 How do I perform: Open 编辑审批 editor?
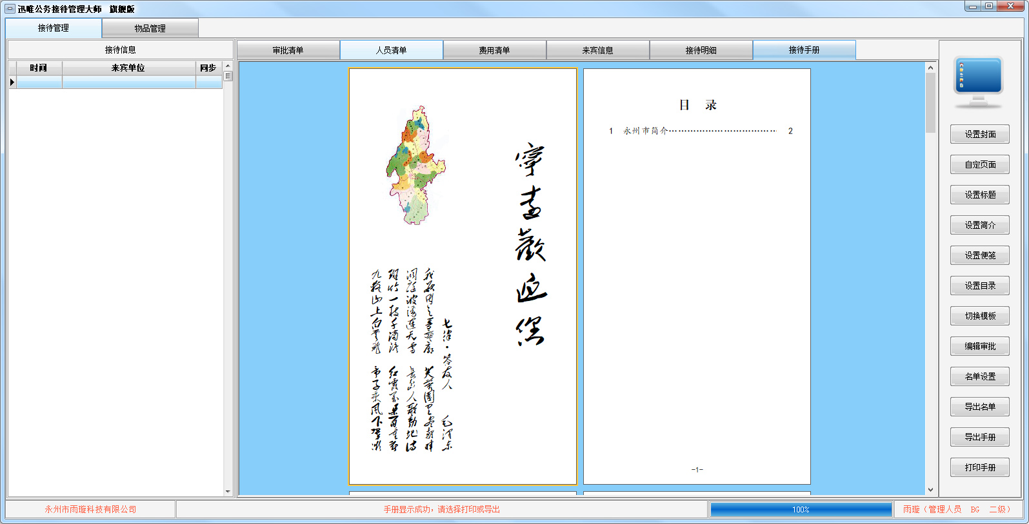[980, 346]
